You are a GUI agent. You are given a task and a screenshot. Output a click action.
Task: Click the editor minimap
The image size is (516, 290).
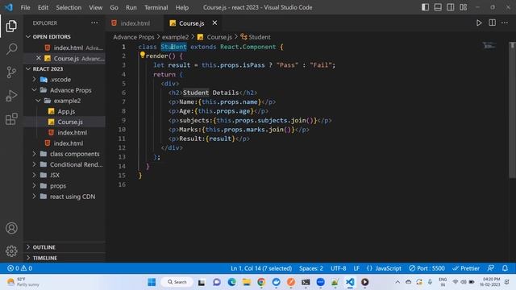pos(489,45)
